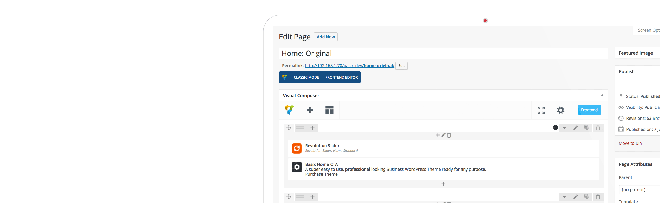Delete the first row with trash icon
The height and width of the screenshot is (203, 660).
[598, 128]
